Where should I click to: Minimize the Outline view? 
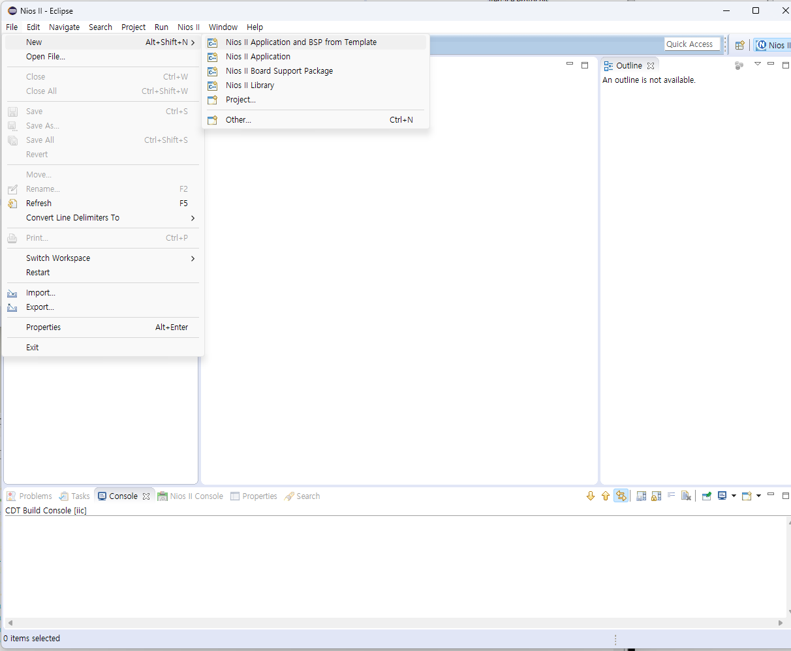[x=771, y=64]
